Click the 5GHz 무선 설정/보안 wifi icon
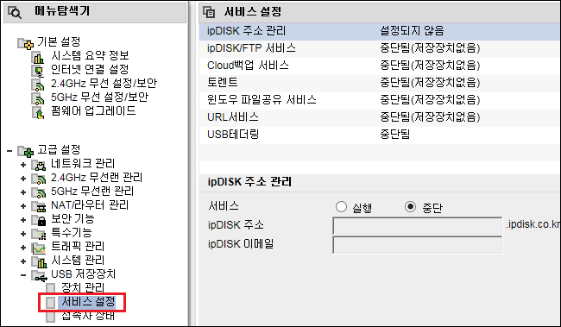 pos(38,98)
